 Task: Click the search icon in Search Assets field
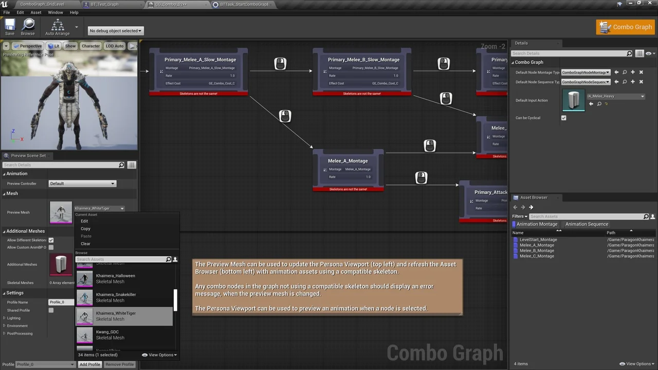click(x=646, y=216)
